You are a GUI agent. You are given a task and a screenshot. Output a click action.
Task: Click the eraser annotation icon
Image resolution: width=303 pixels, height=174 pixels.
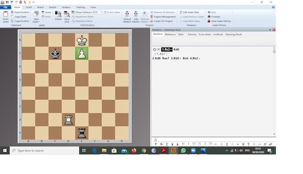(x=270, y=144)
